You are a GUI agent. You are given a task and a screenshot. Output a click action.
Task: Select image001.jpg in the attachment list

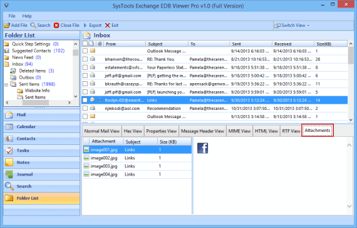click(x=137, y=150)
